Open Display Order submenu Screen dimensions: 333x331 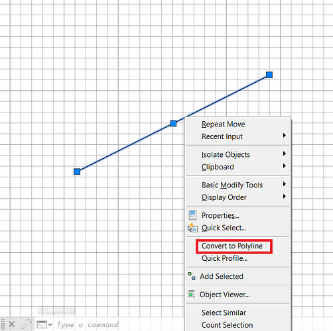[x=238, y=197]
